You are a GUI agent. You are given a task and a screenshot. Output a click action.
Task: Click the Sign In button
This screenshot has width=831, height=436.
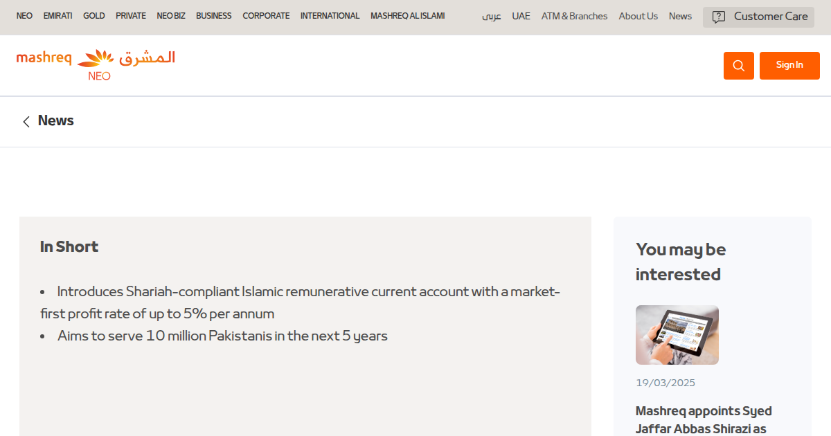pyautogui.click(x=789, y=65)
